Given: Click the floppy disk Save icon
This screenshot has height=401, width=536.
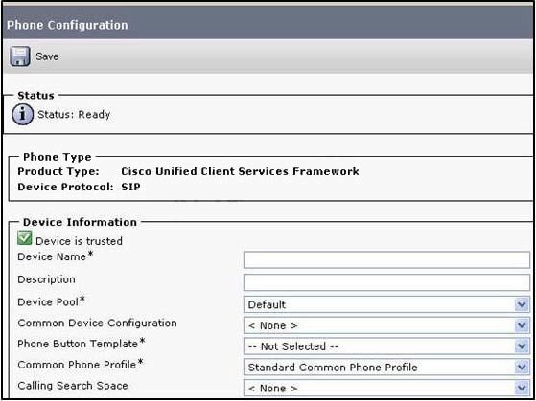Looking at the screenshot, I should point(20,56).
